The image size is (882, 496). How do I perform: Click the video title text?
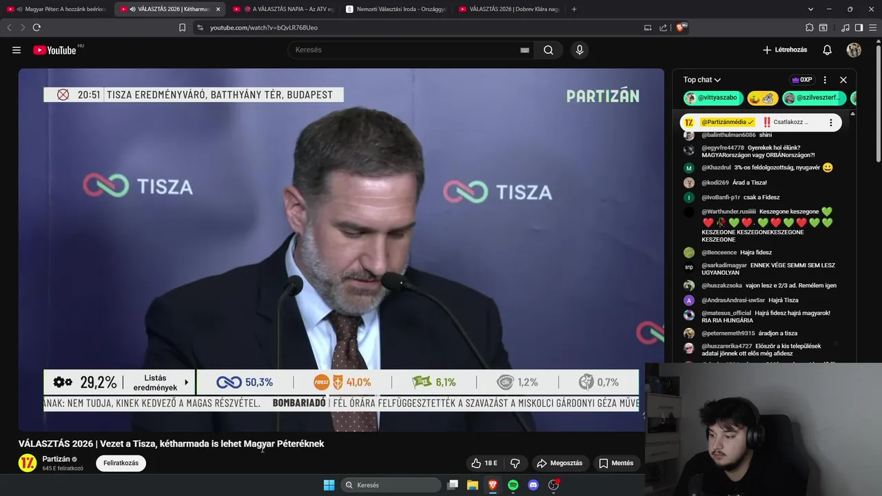pos(171,444)
